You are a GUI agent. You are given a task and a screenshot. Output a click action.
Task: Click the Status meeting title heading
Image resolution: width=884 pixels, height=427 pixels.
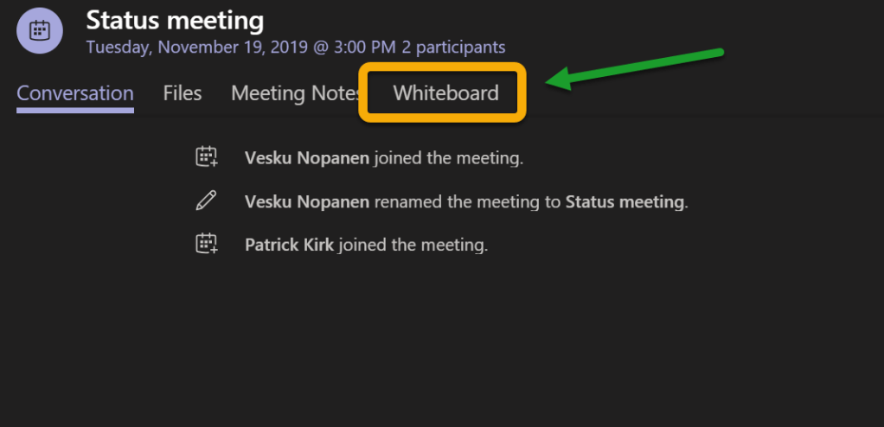[176, 19]
